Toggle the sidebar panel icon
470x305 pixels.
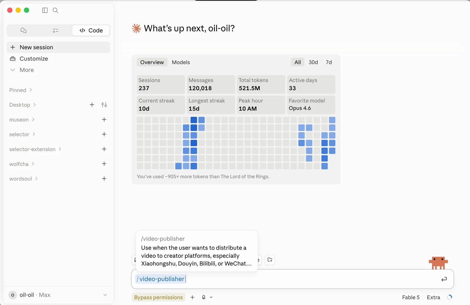(x=45, y=10)
